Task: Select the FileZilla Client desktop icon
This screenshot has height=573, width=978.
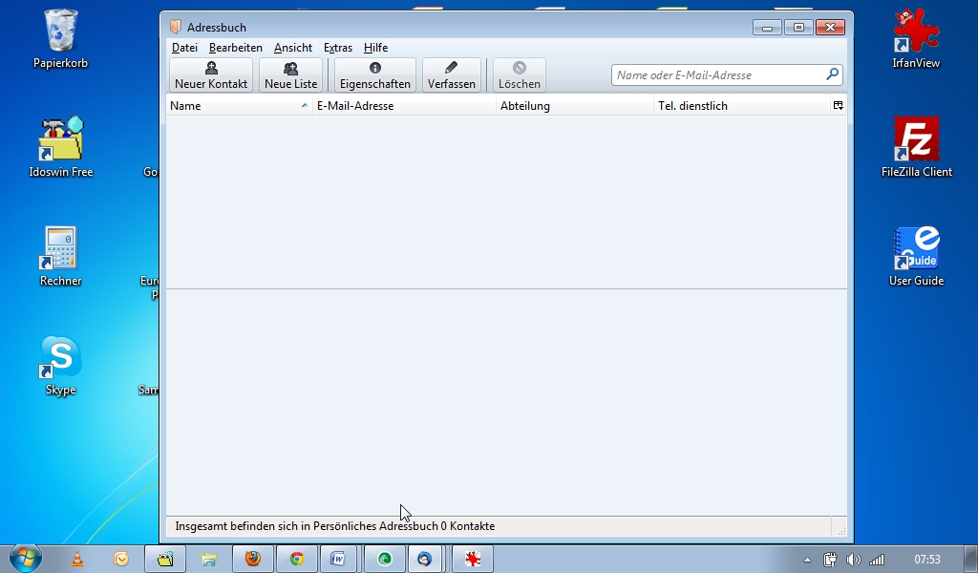Action: 916,147
